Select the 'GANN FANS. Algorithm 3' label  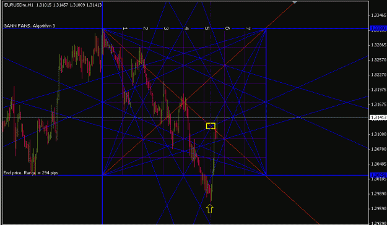click(x=29, y=25)
